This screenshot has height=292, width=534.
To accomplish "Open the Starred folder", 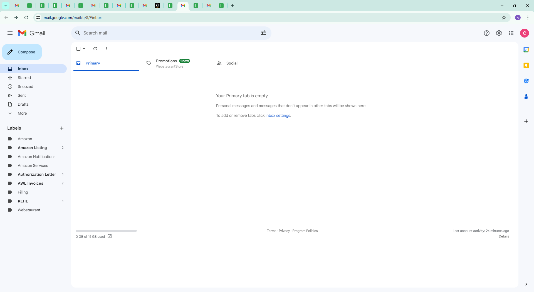I will point(33,78).
